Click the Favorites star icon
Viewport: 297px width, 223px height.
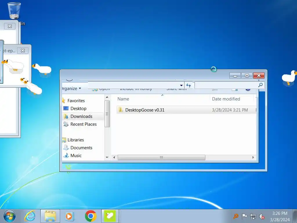64,101
